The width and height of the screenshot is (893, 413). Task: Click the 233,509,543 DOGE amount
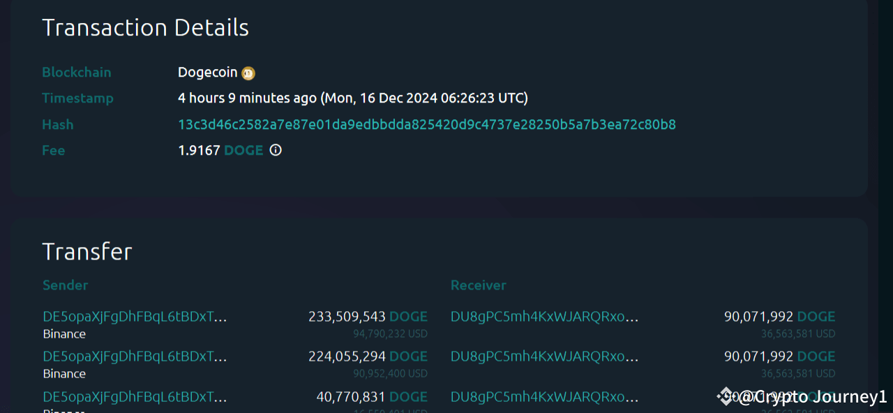[368, 316]
